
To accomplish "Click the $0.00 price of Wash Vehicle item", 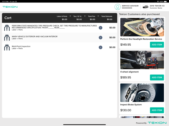I will 112,37.
